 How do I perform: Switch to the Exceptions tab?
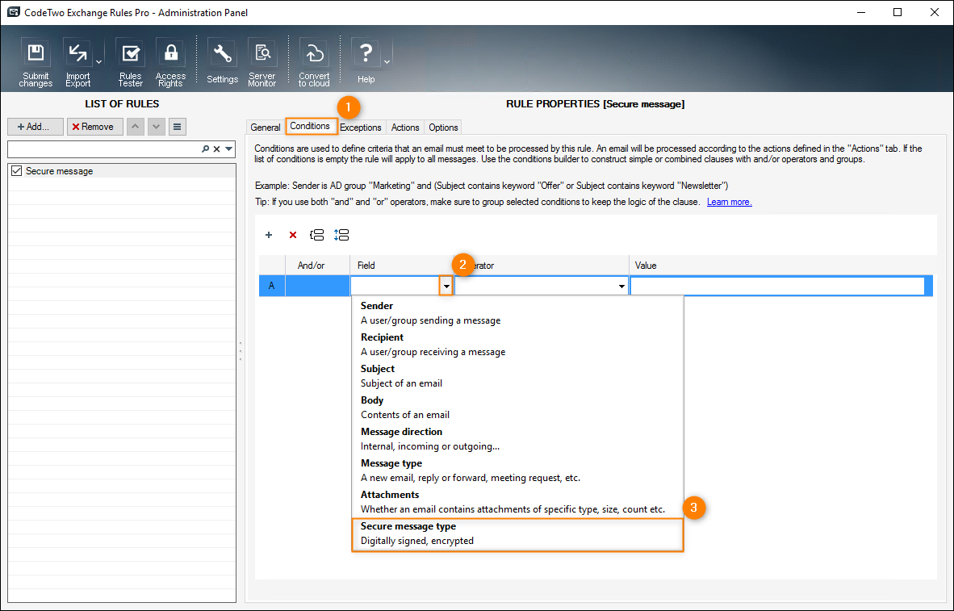tap(361, 128)
